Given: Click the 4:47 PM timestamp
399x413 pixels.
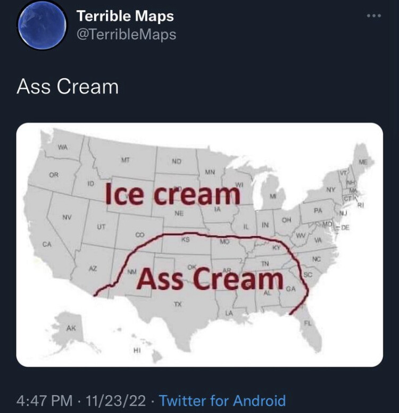Looking at the screenshot, I should tap(44, 400).
